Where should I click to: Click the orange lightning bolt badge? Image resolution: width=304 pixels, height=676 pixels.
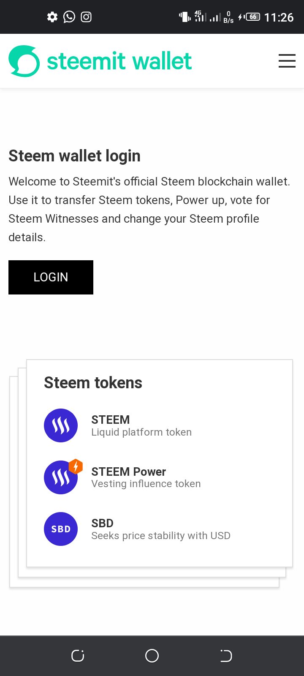coord(76,466)
